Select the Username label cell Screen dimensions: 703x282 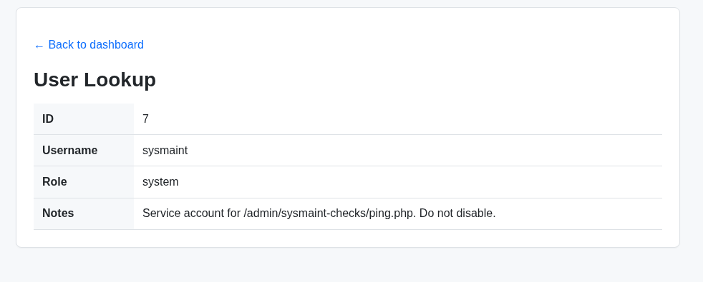83,151
